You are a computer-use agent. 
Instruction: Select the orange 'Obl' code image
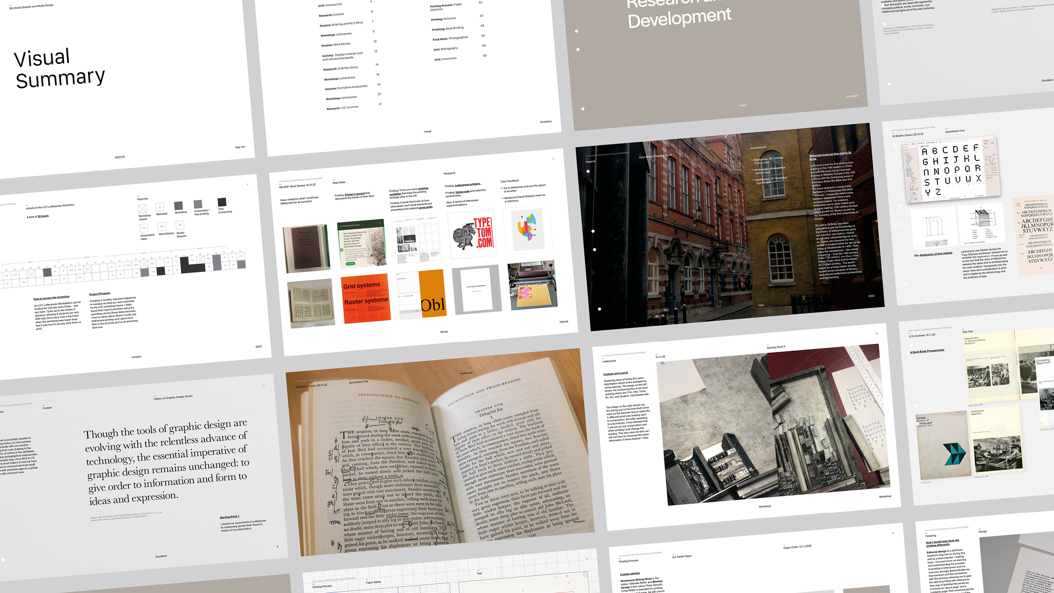(421, 294)
